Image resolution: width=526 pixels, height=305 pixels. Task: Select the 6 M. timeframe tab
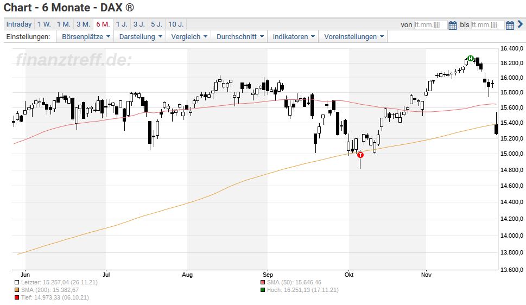pos(103,24)
